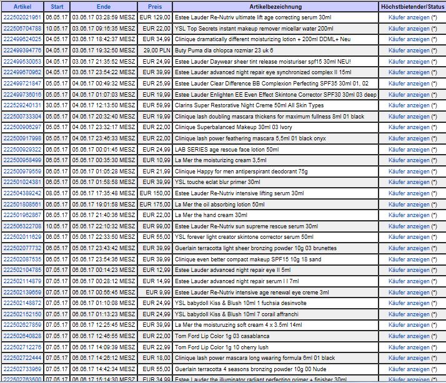Select price cell EUR 175,00

tap(155, 204)
